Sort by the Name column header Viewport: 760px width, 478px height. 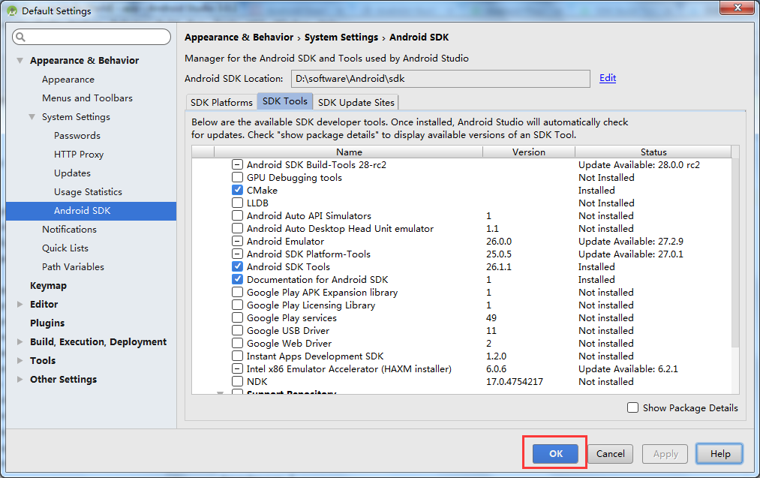tap(349, 152)
